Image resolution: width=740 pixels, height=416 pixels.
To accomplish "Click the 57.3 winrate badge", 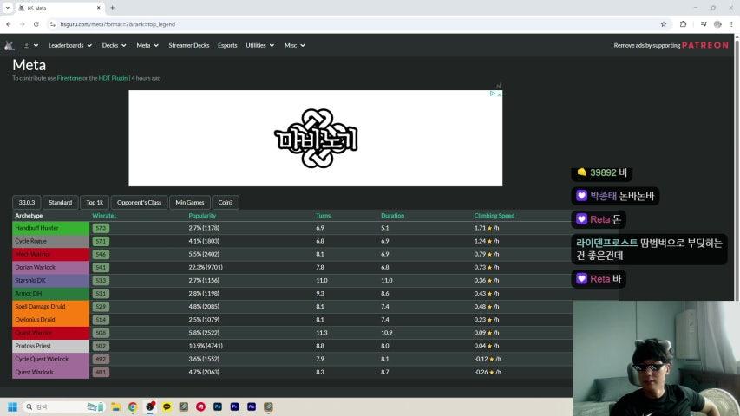I will [x=101, y=228].
